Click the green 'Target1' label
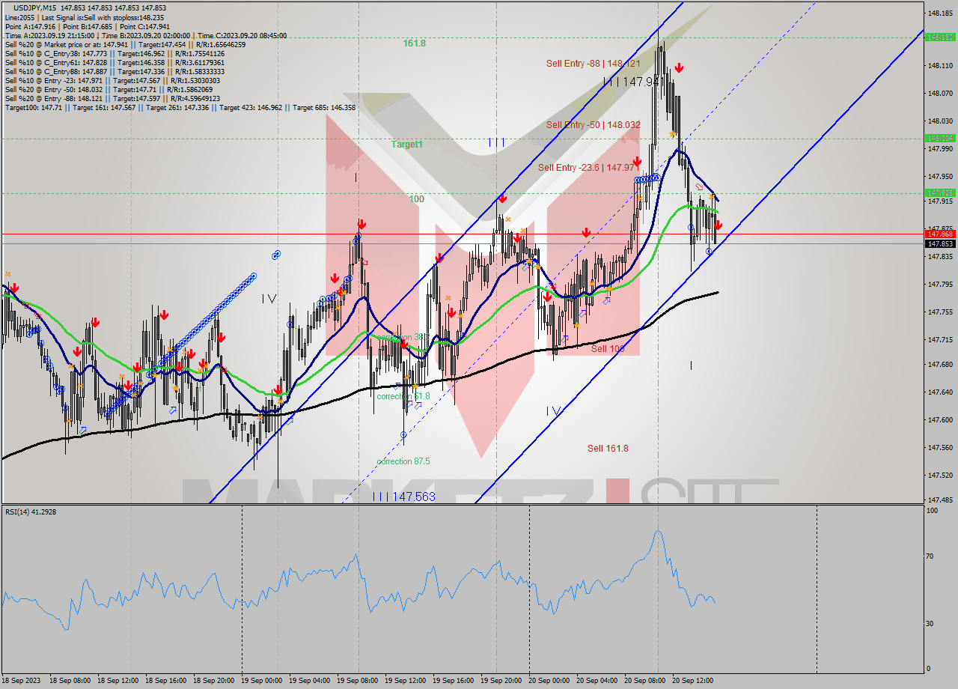This screenshot has height=689, width=958. coord(407,144)
